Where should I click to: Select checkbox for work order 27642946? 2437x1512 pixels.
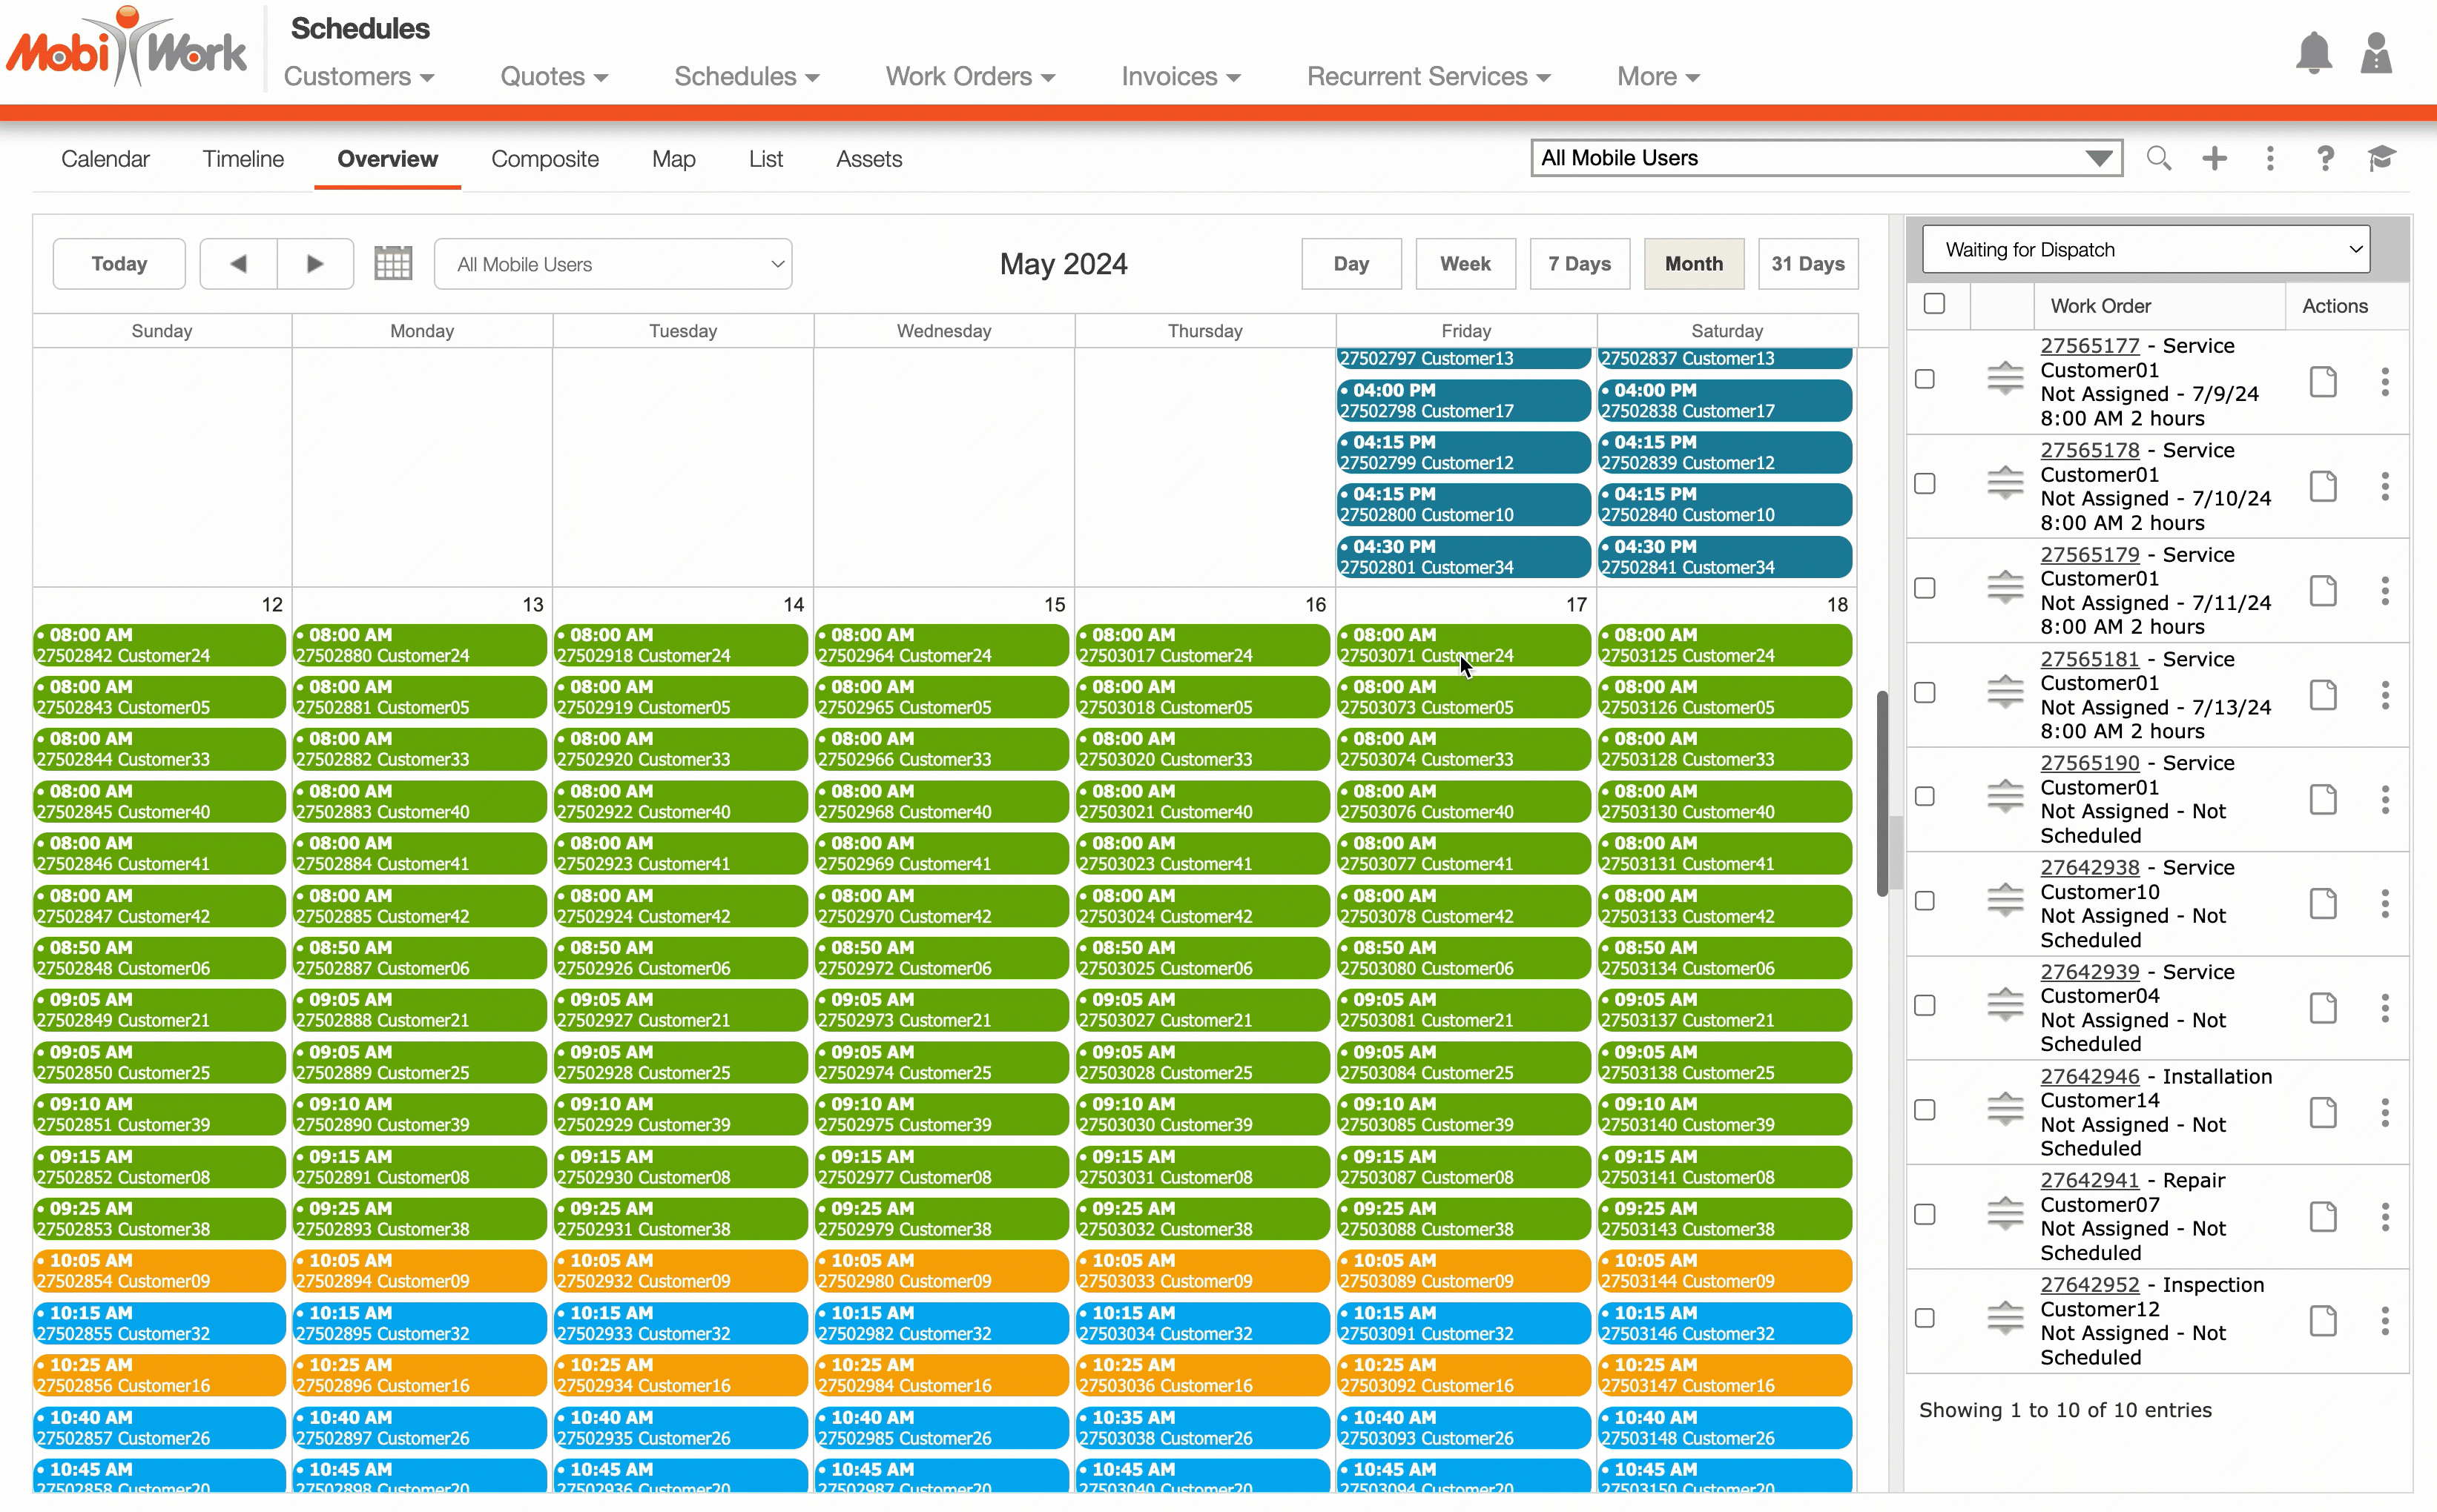1924,1110
